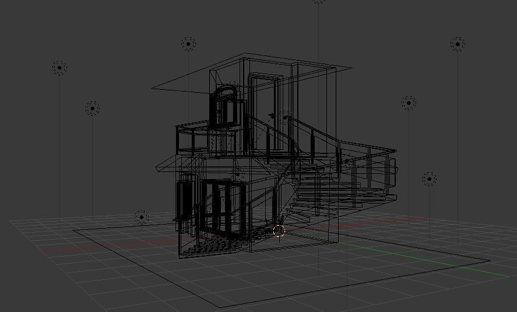Select the flat roof slab outline
Screen dimensions: 517x312
click(x=252, y=74)
